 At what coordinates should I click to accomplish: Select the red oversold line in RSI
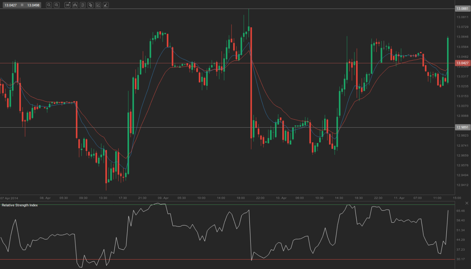click(199, 259)
